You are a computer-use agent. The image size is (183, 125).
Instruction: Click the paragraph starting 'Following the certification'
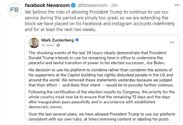(102, 99)
